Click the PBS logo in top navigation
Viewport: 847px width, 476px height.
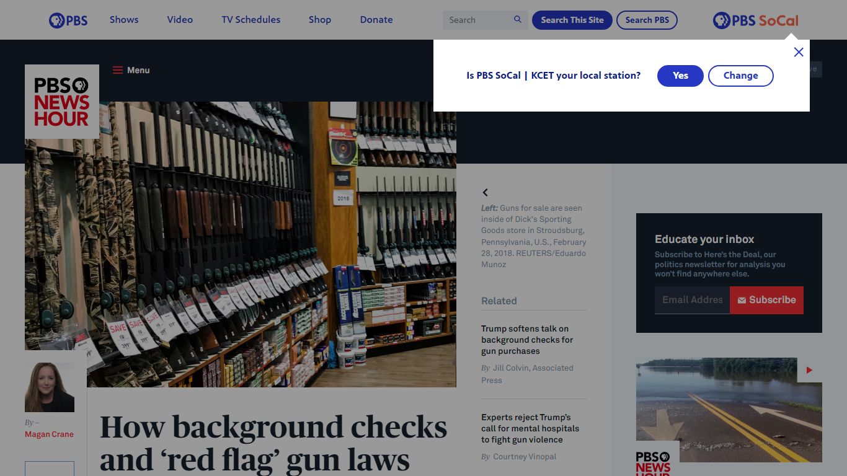68,20
